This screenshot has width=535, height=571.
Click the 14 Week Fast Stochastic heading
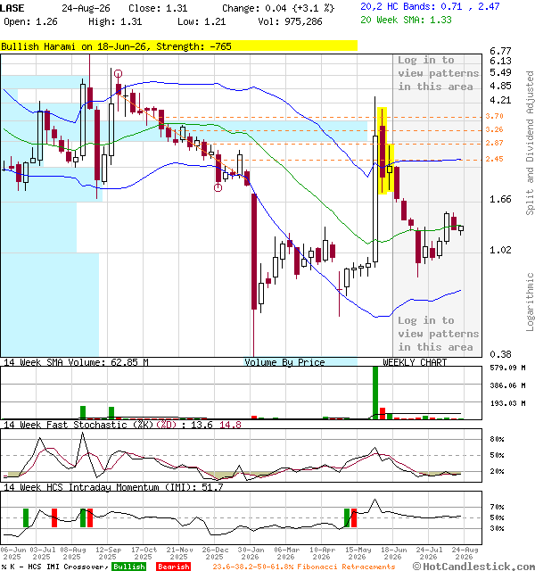[x=122, y=425]
